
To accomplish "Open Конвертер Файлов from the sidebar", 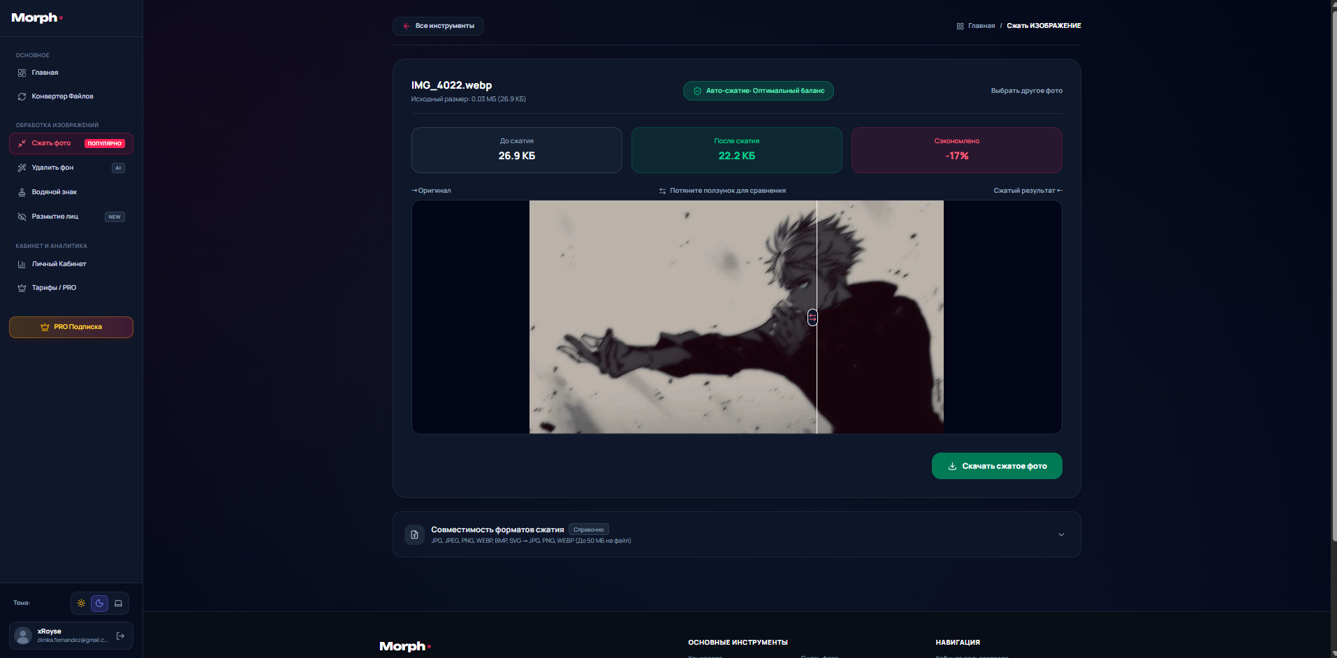I will click(x=71, y=96).
